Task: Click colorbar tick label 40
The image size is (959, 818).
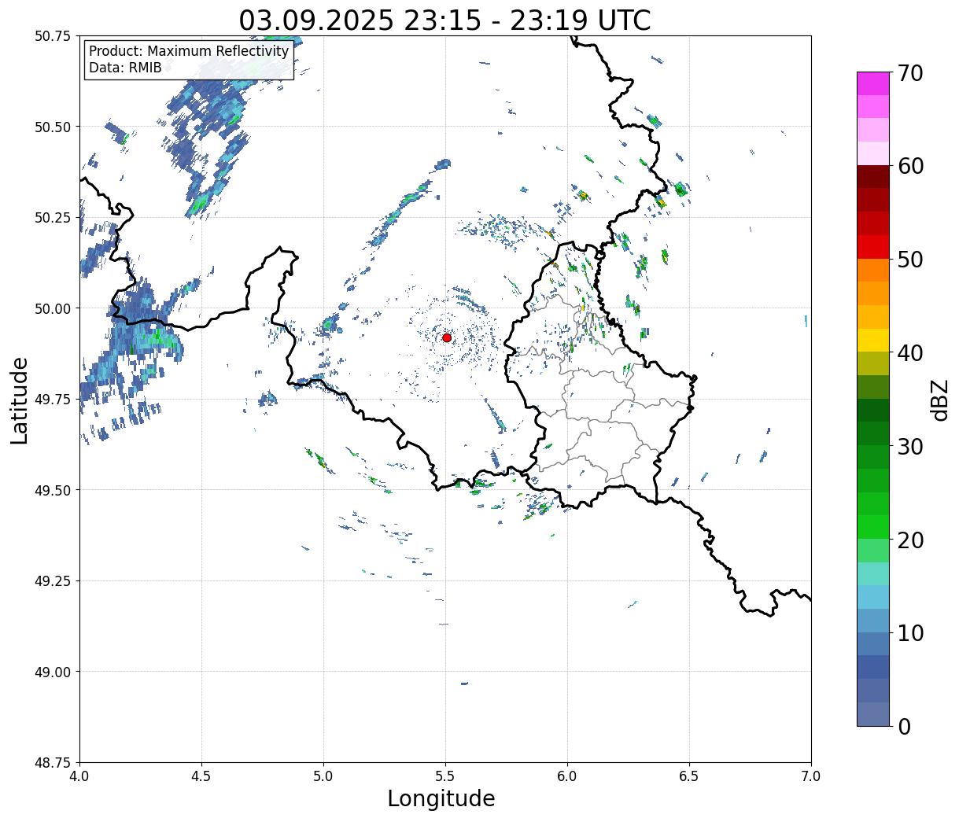Action: coord(910,353)
